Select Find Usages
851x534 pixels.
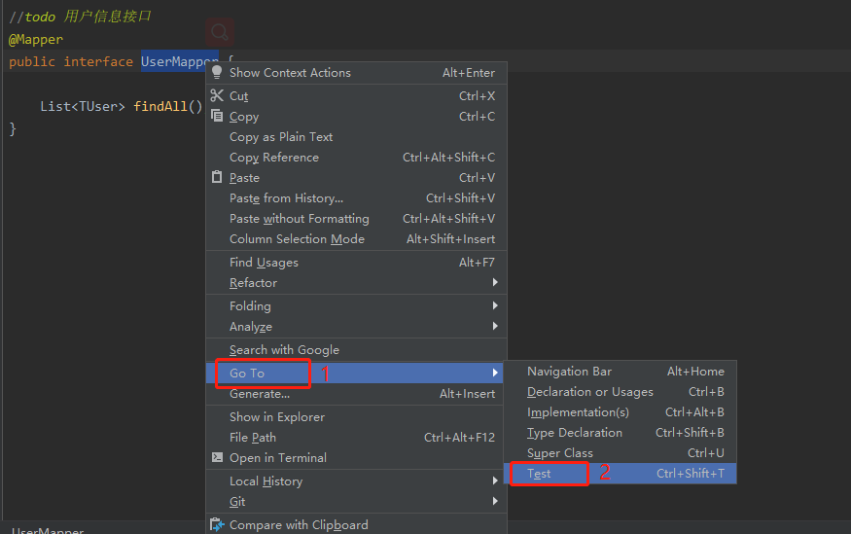[357, 263]
